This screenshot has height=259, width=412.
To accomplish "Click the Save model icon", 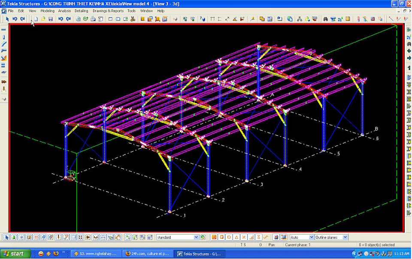I will coord(51,19).
